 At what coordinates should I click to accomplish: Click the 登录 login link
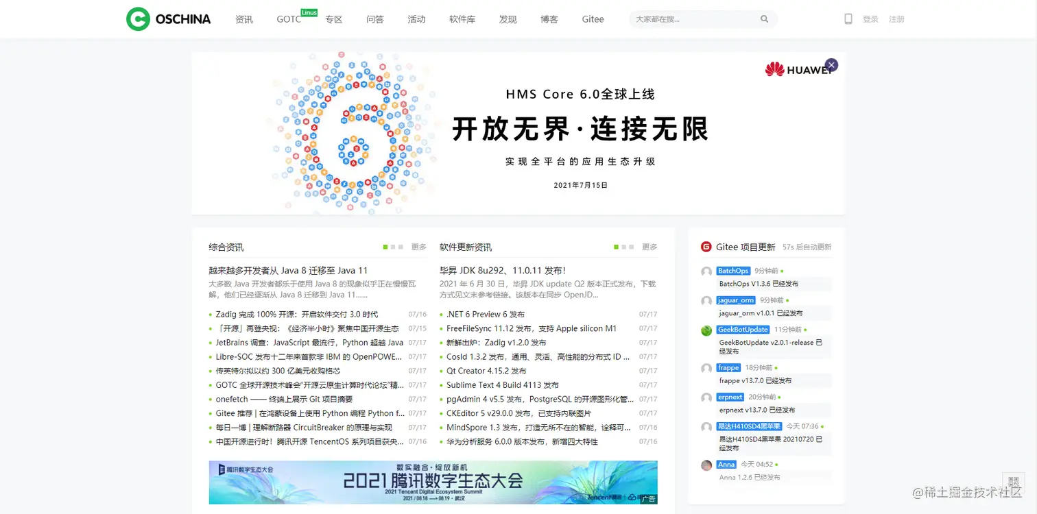tap(870, 19)
